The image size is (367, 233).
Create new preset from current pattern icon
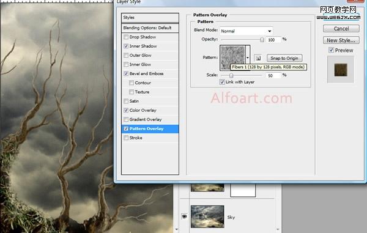click(x=258, y=58)
